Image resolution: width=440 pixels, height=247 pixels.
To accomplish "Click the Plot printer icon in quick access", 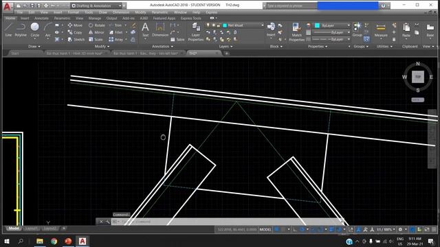I will pos(46,5).
